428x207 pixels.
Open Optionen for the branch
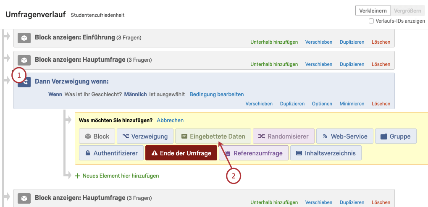pyautogui.click(x=322, y=104)
